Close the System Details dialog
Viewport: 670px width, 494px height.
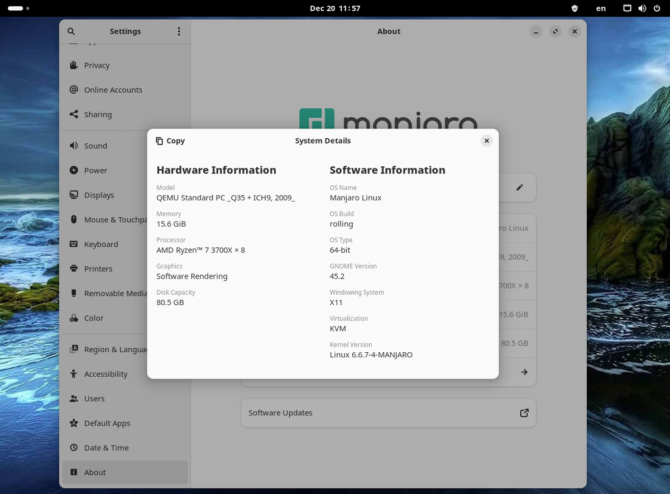coord(487,141)
